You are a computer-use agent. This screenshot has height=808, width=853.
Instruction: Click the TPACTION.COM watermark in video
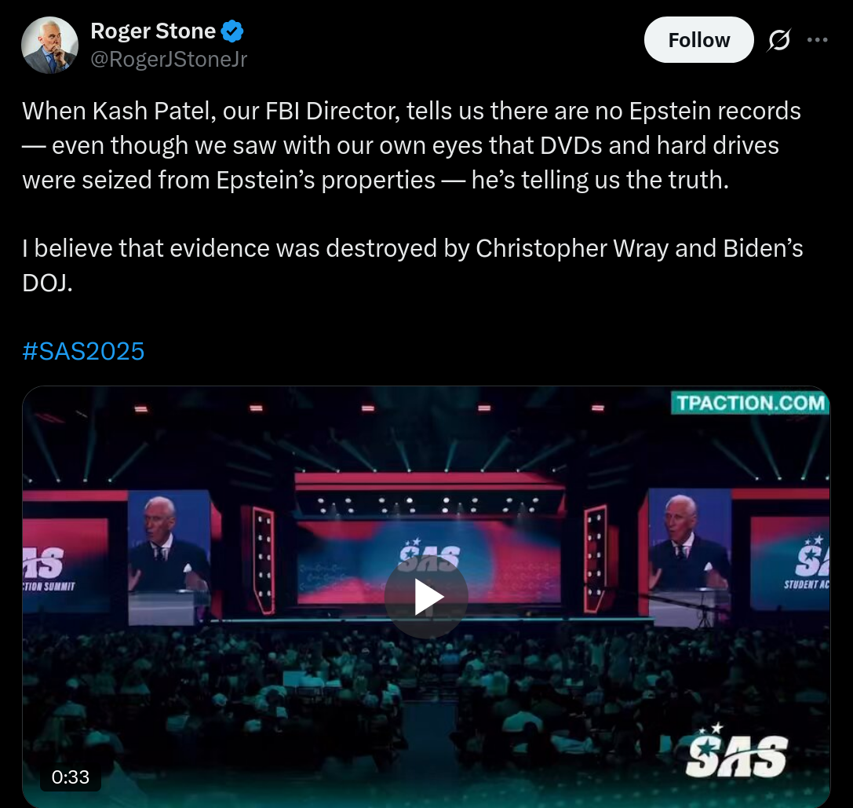(x=750, y=403)
